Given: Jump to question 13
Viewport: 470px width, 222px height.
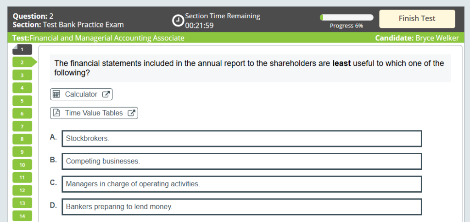Looking at the screenshot, I should (22, 203).
